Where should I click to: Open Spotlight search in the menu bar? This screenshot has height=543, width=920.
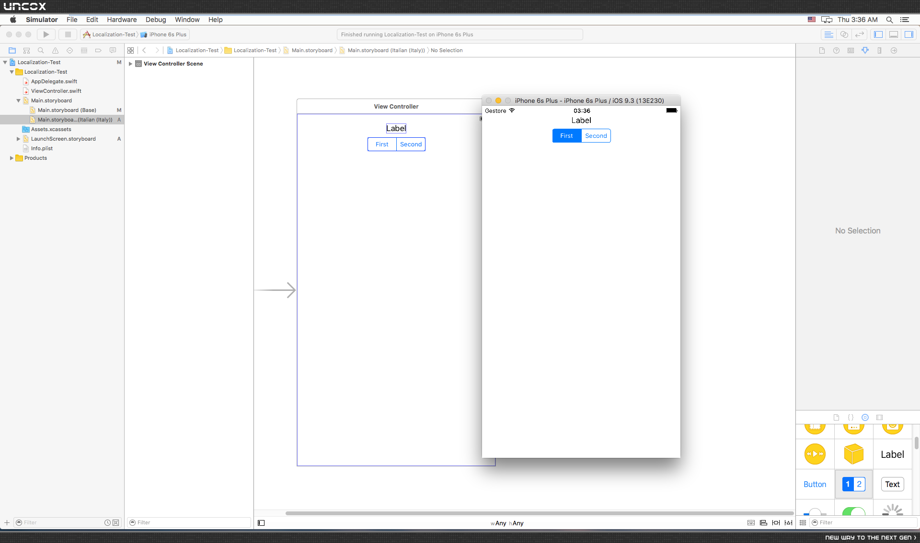click(x=889, y=20)
